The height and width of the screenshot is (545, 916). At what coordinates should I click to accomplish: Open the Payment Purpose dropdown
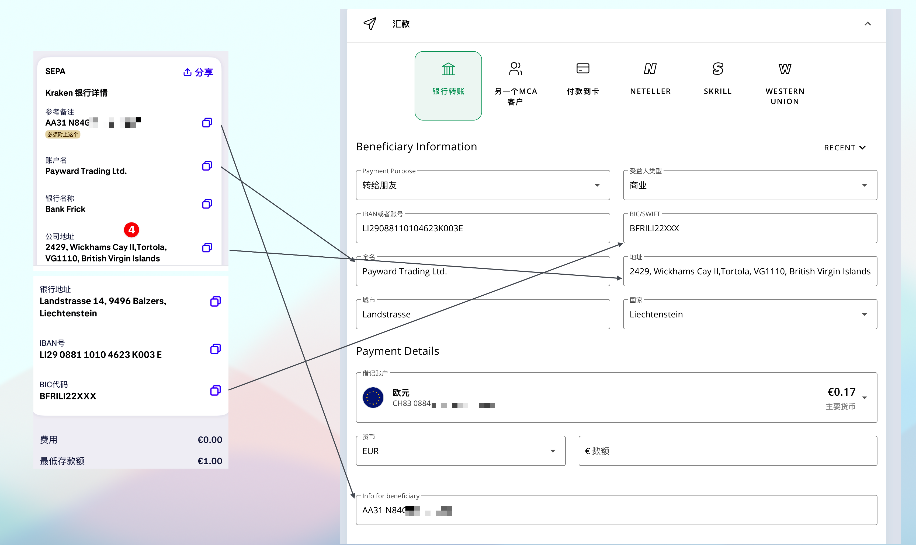click(483, 185)
